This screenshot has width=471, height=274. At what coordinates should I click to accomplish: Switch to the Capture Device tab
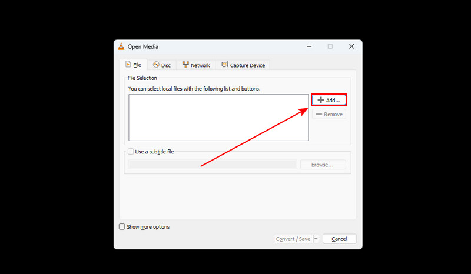tap(243, 65)
